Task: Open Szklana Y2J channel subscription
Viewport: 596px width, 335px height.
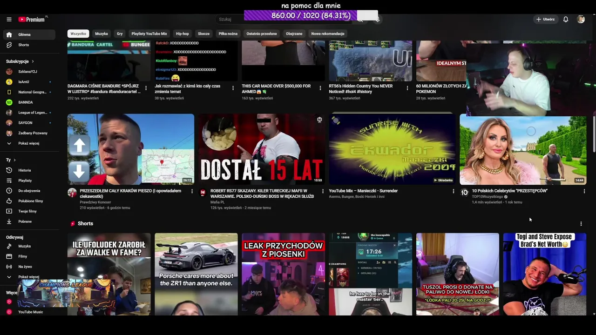Action: (x=29, y=72)
